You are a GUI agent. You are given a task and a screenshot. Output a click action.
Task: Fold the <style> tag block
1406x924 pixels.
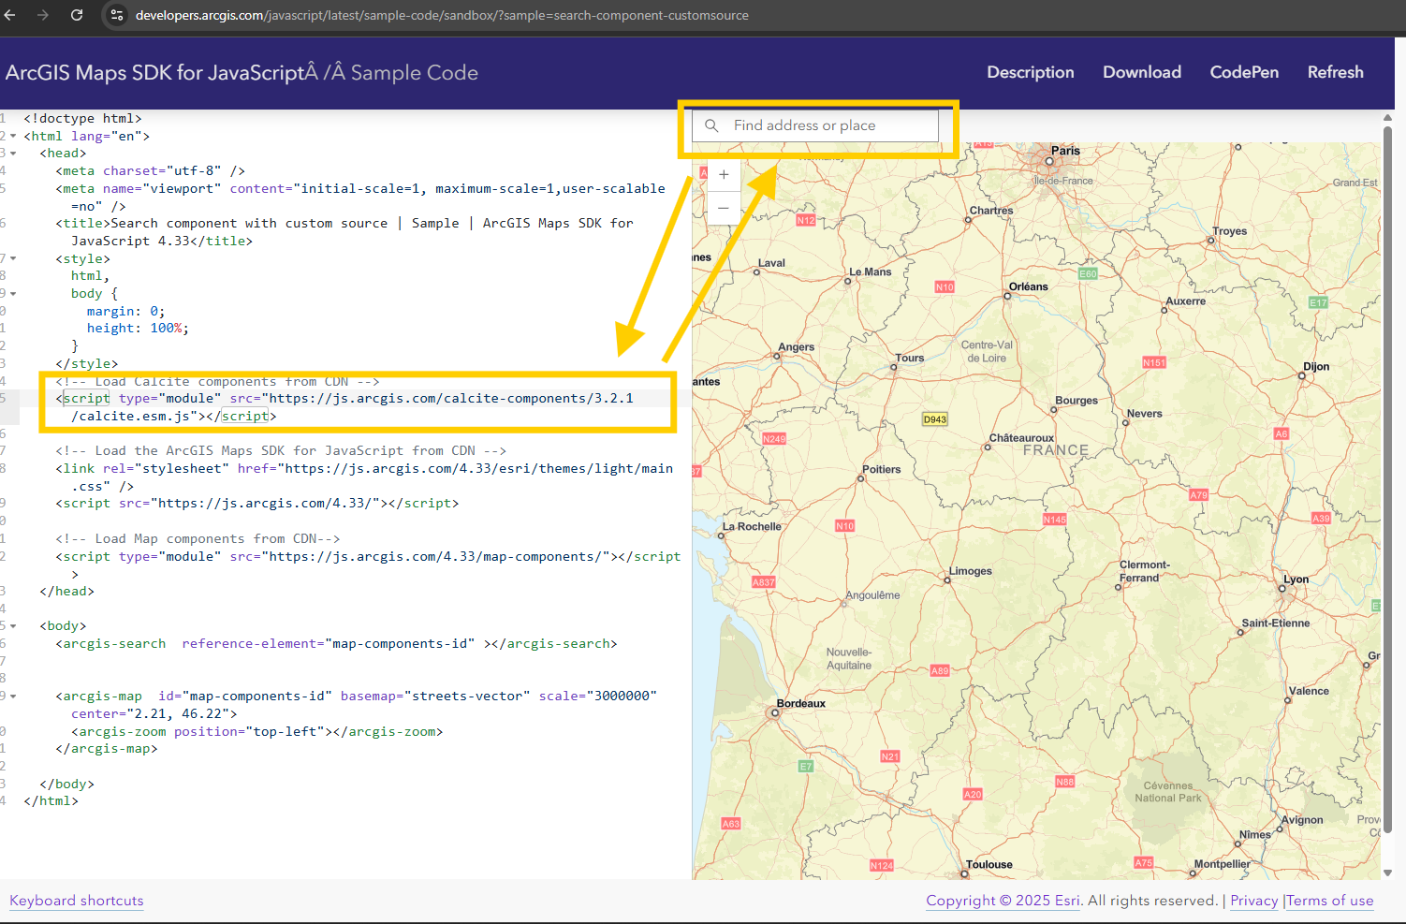point(13,258)
